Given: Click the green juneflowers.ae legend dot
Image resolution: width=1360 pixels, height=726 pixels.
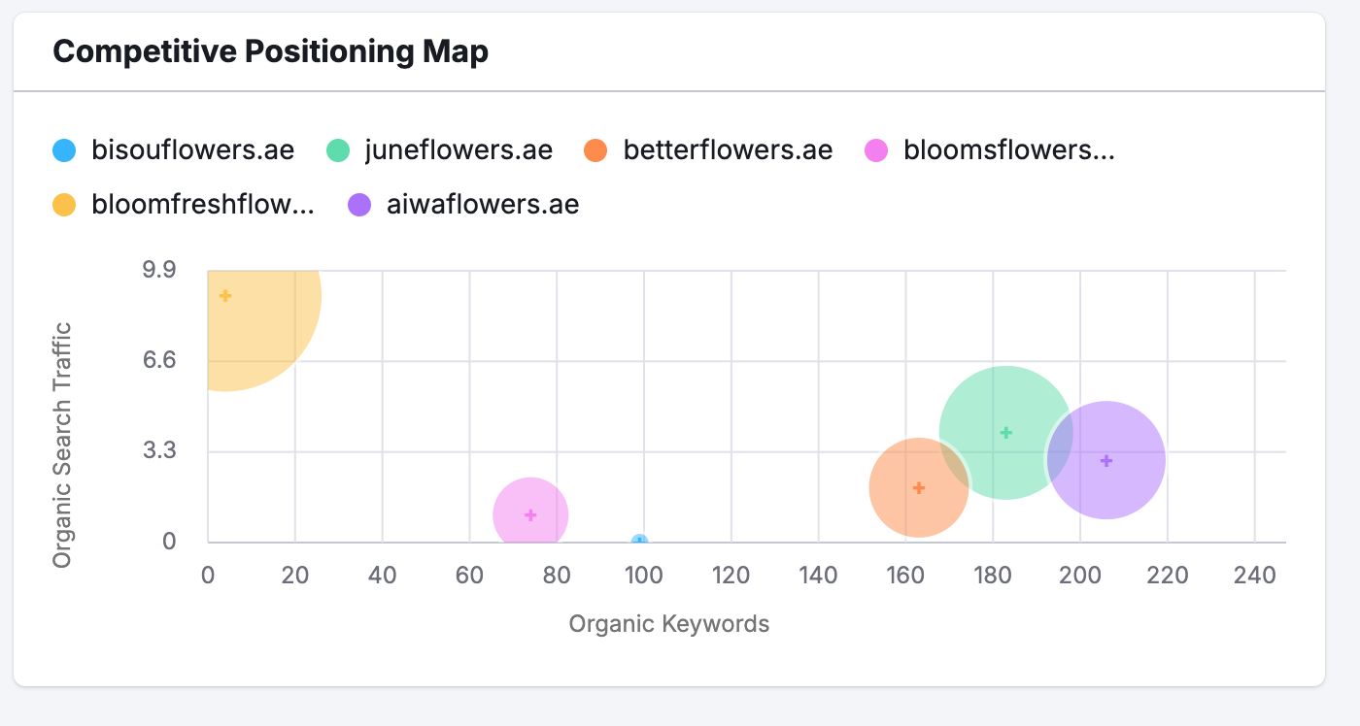Looking at the screenshot, I should [336, 150].
